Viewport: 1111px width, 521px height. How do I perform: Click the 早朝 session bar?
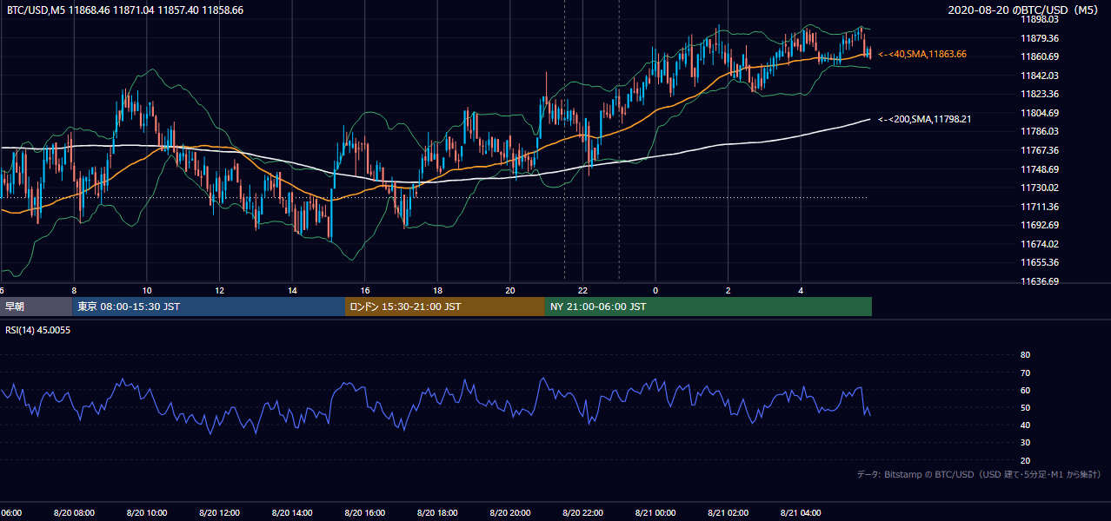pyautogui.click(x=36, y=307)
